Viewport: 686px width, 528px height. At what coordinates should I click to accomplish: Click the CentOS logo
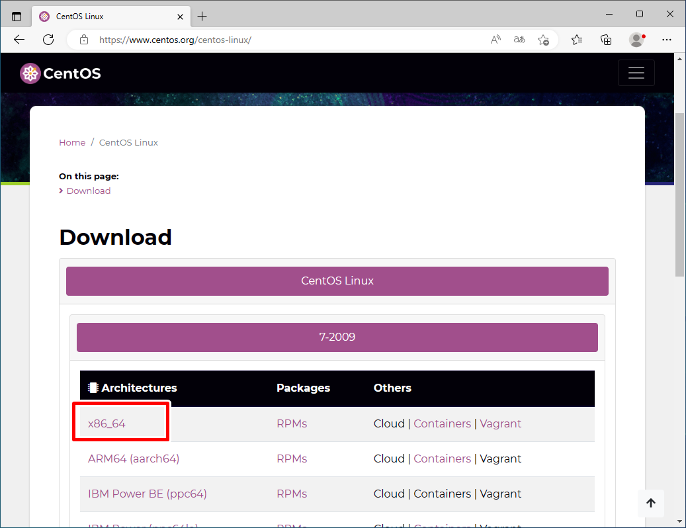pyautogui.click(x=60, y=73)
